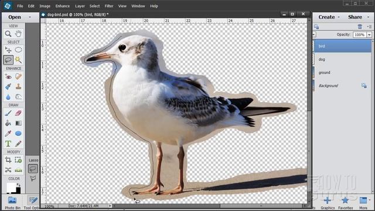
Task: Select the ground layer
Action: coord(342,73)
